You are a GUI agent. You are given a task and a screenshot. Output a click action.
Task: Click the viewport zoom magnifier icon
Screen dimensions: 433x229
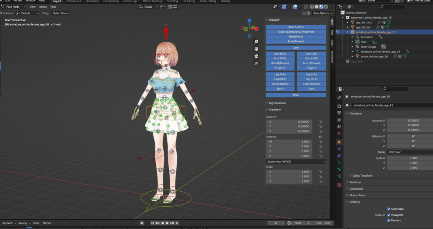(256, 42)
